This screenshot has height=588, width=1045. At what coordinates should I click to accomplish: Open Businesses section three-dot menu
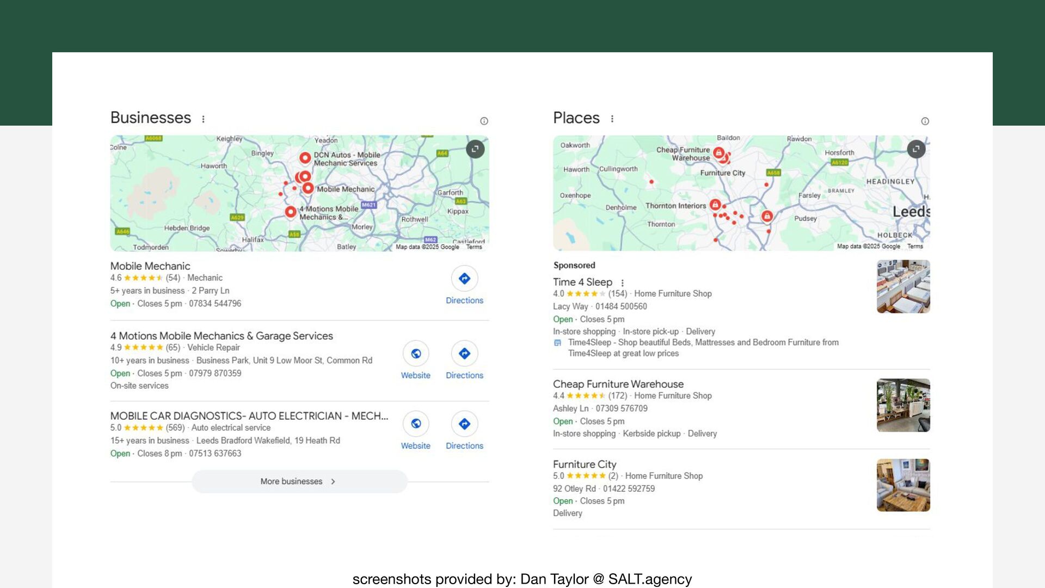(204, 119)
